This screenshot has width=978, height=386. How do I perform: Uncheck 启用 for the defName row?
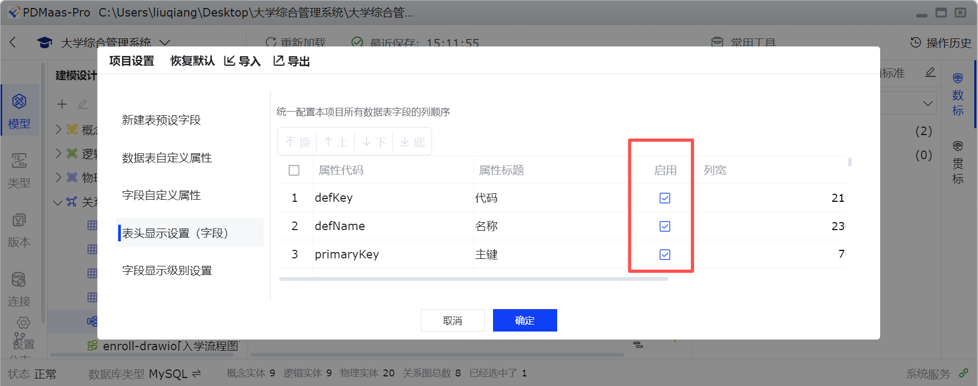coord(665,226)
